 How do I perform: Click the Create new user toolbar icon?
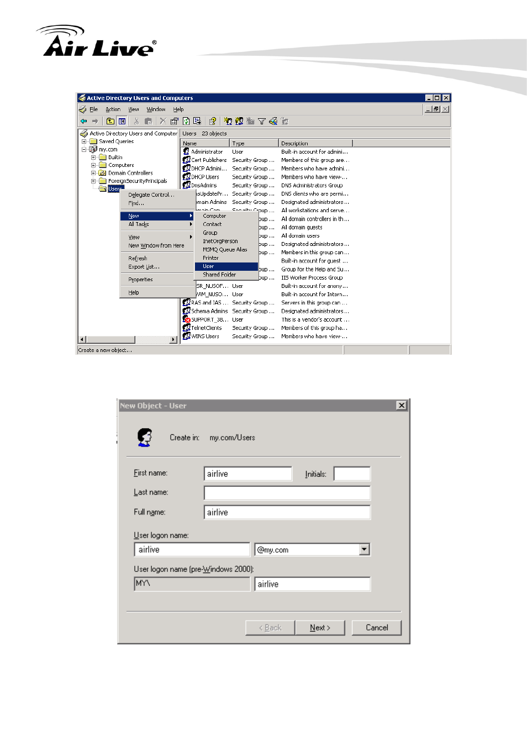coord(228,121)
